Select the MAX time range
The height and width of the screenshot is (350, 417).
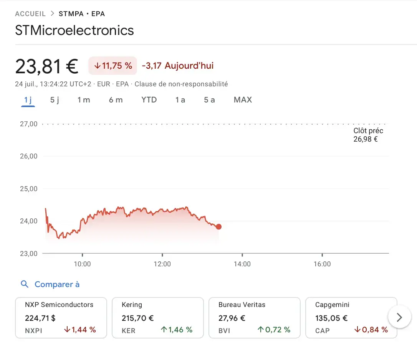point(243,100)
